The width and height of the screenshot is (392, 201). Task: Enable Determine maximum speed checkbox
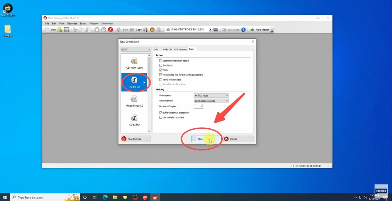click(x=161, y=61)
